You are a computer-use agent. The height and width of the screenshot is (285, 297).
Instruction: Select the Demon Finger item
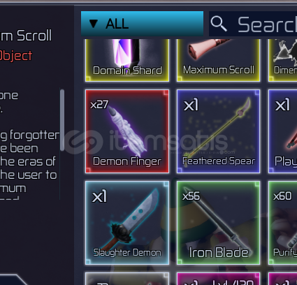point(127,131)
